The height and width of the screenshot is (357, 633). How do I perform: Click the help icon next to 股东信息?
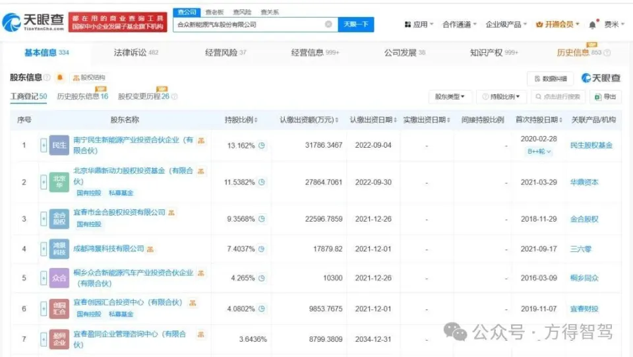pyautogui.click(x=47, y=77)
